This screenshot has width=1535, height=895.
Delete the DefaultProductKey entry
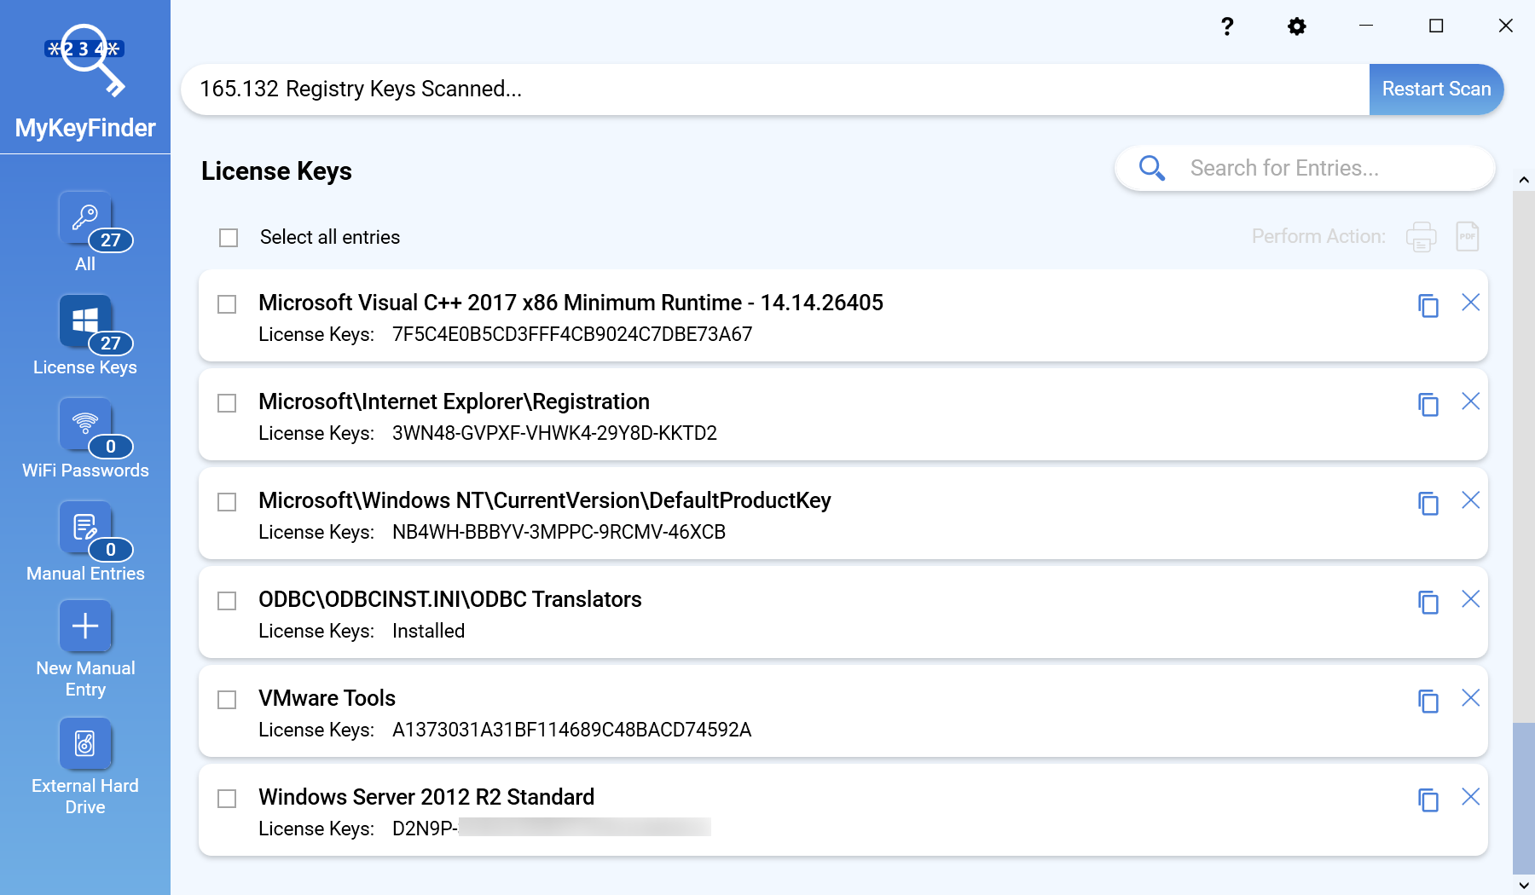(1470, 500)
